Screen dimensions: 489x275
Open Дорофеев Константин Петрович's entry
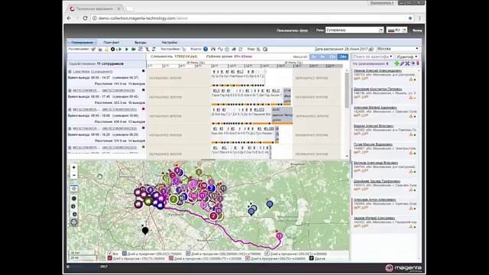377,89
